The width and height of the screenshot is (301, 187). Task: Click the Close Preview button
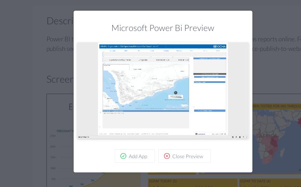coord(184,156)
